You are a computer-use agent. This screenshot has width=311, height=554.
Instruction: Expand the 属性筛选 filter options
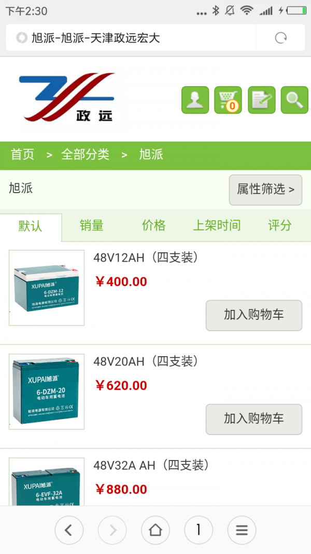[x=265, y=190]
